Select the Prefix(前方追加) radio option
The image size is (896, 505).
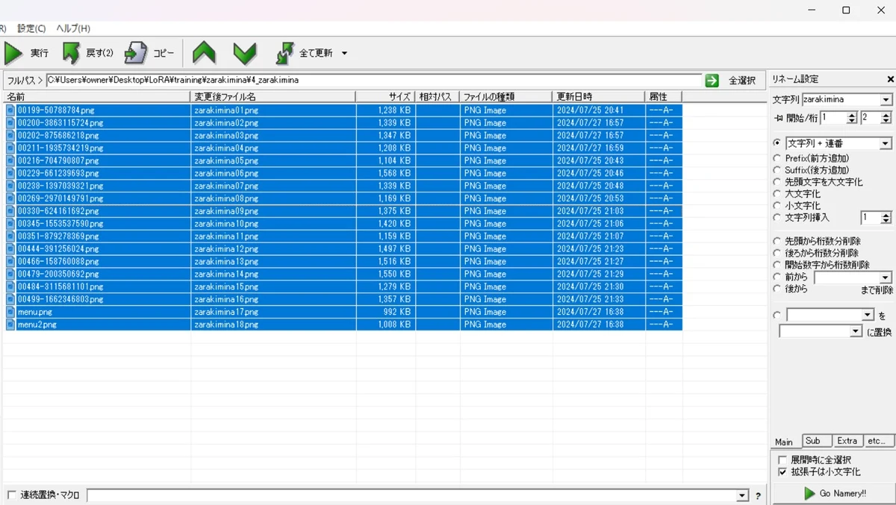[x=777, y=158]
